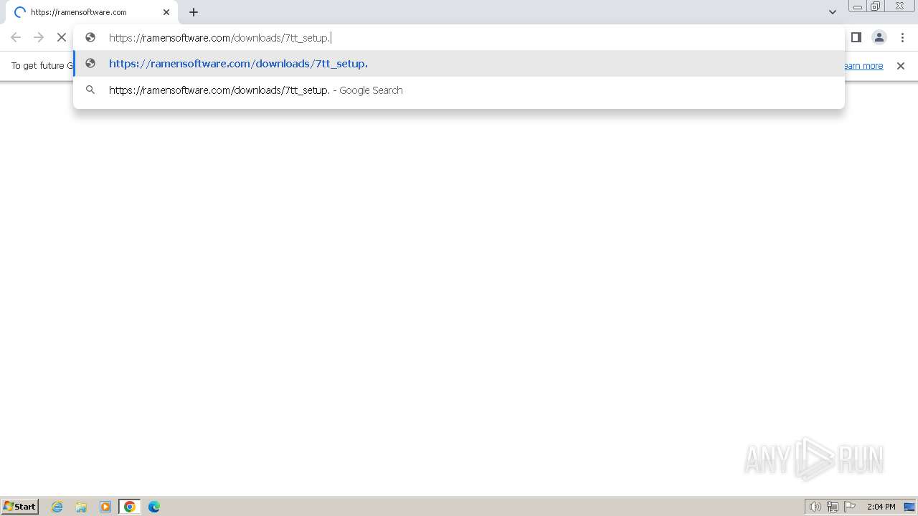The image size is (918, 516).
Task: Choose the blue 7tt_setup URL suggestion
Action: pos(459,64)
